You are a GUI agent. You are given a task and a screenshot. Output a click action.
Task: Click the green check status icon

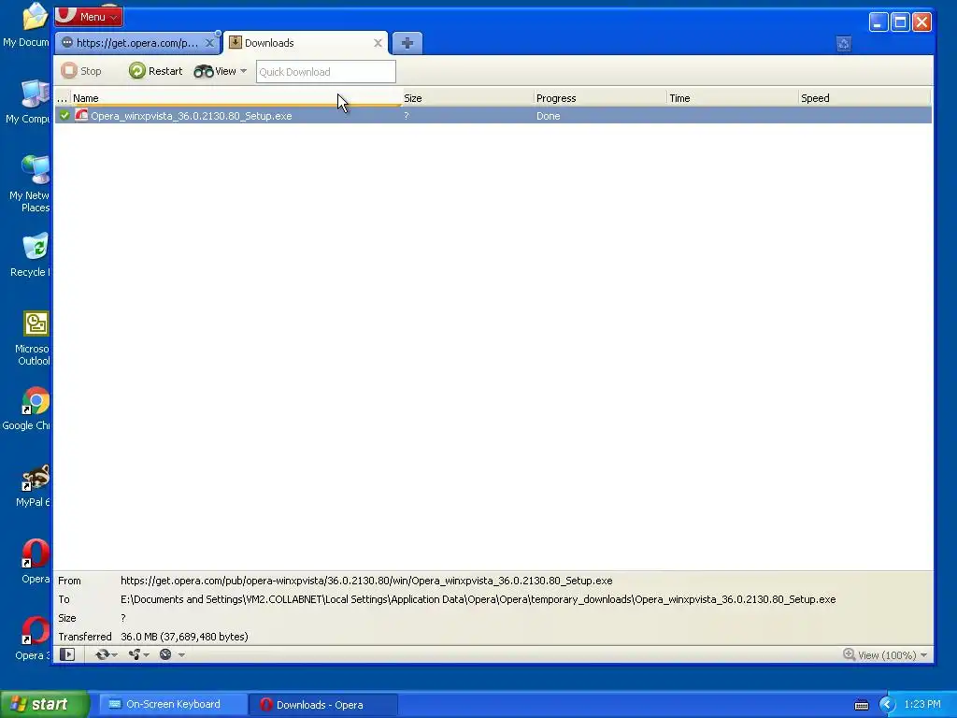click(64, 115)
